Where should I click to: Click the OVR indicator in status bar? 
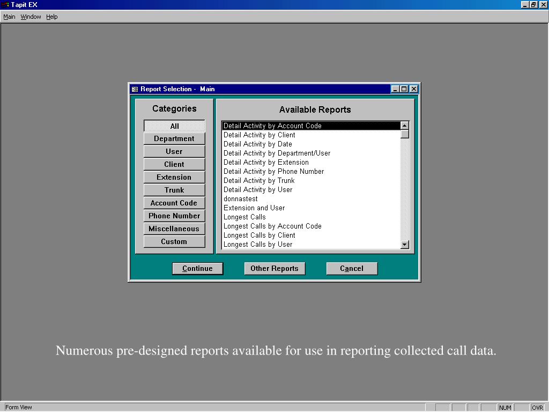click(x=537, y=408)
